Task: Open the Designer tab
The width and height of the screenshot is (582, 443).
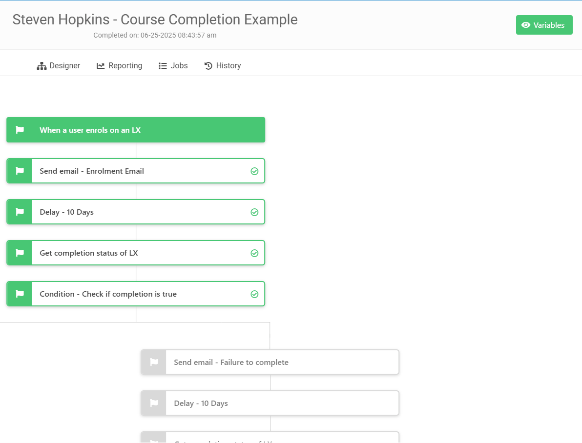Action: (x=58, y=66)
